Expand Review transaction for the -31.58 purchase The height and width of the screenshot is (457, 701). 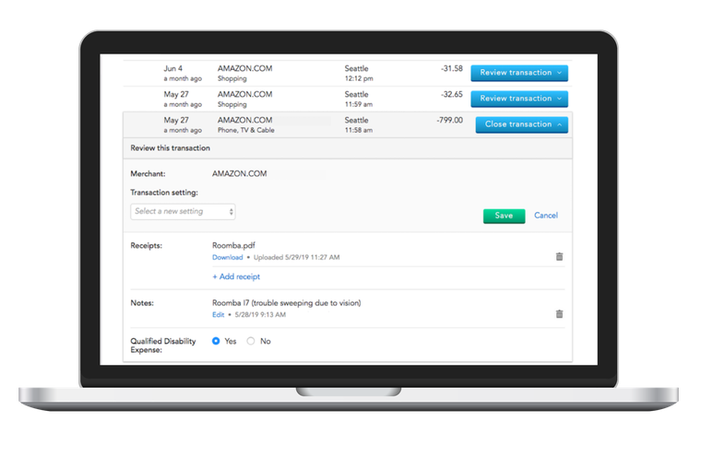(518, 72)
